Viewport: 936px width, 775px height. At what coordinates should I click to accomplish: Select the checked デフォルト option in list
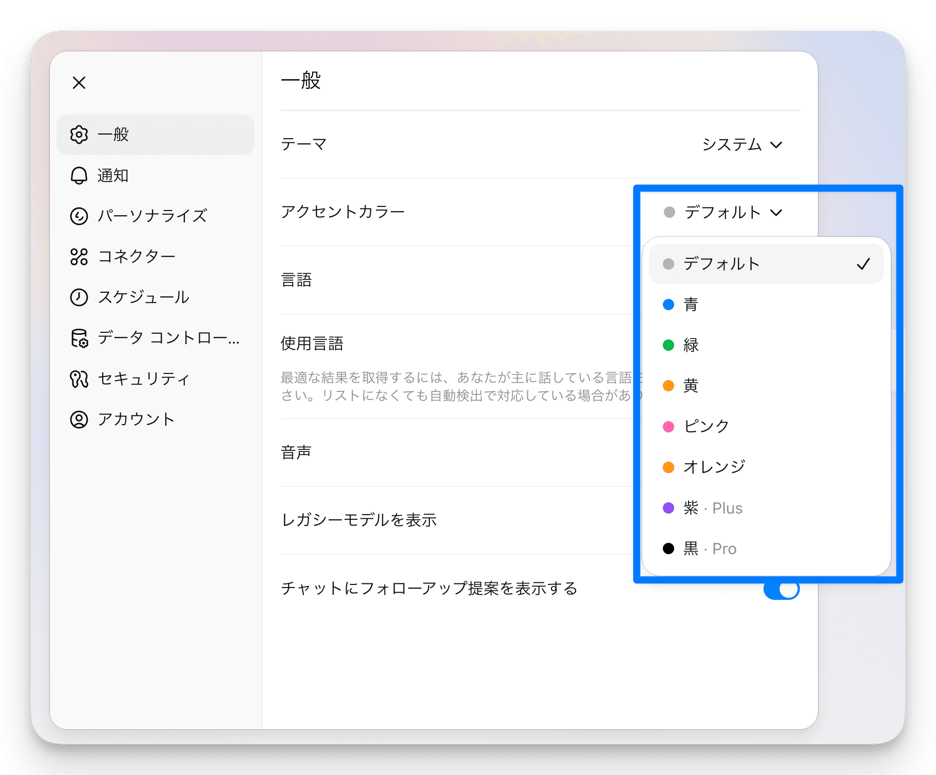pos(766,264)
